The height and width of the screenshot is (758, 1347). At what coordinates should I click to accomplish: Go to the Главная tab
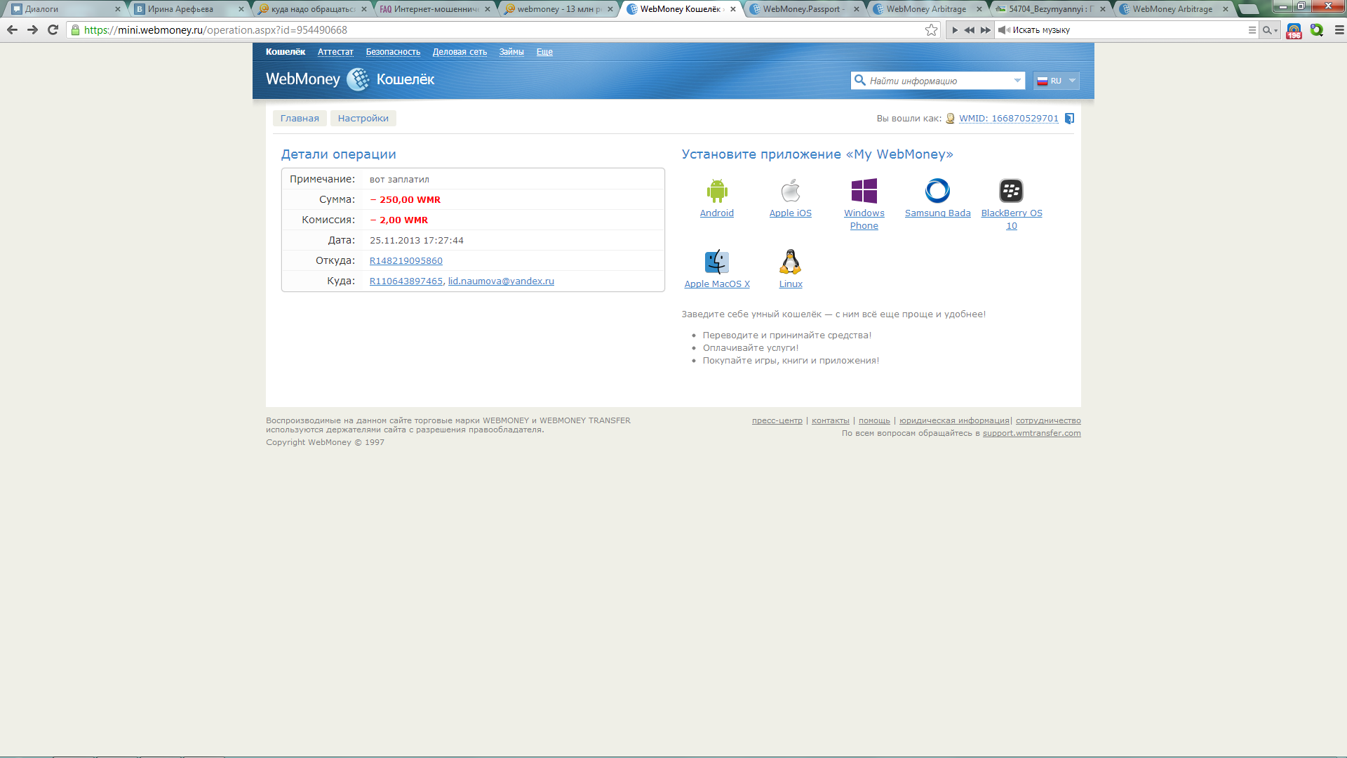pos(300,119)
